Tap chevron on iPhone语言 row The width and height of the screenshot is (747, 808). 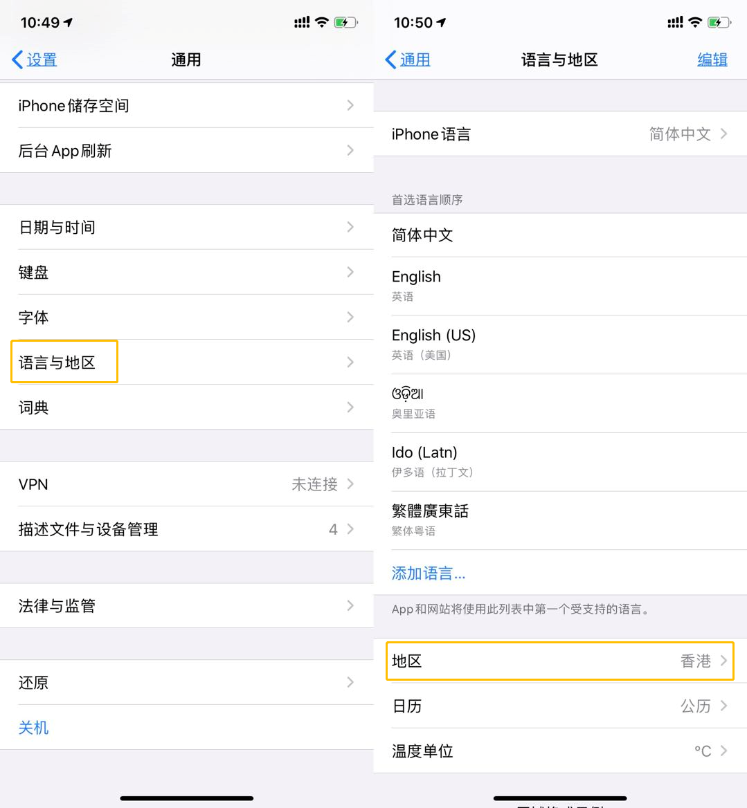(x=723, y=134)
